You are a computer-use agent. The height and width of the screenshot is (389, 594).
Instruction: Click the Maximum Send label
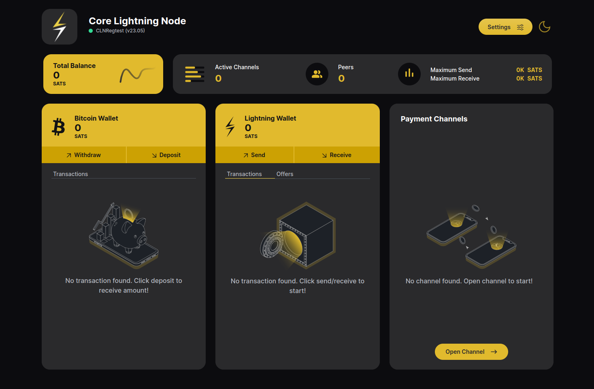(x=451, y=70)
